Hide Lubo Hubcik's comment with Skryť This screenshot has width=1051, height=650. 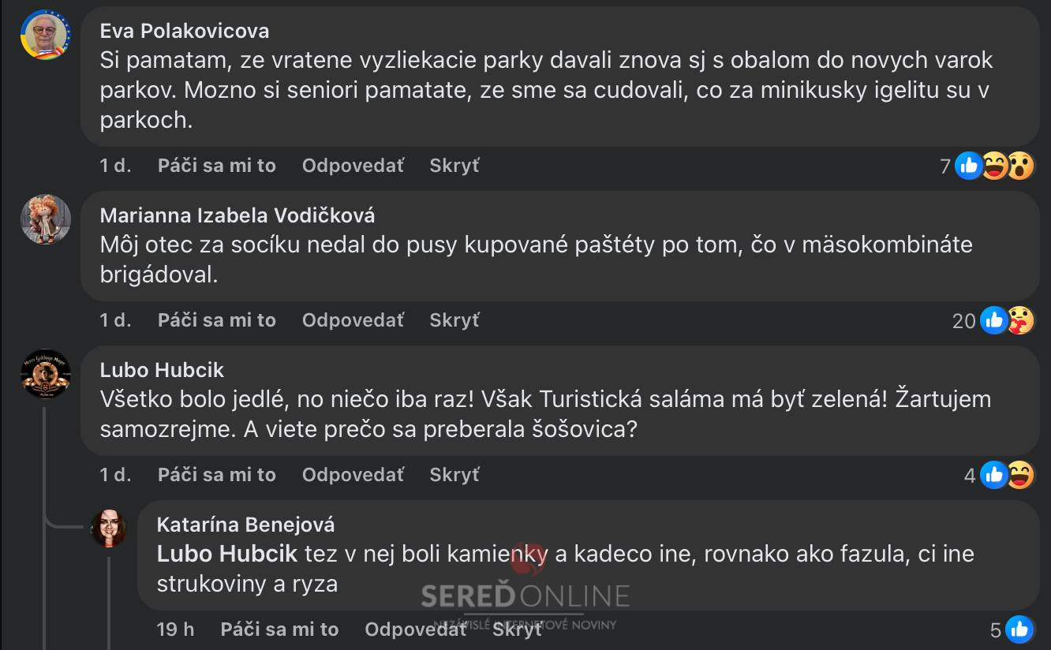[454, 475]
